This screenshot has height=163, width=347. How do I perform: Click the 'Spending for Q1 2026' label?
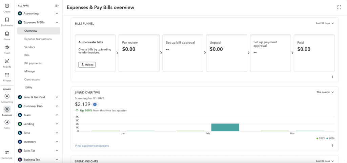pyautogui.click(x=89, y=98)
